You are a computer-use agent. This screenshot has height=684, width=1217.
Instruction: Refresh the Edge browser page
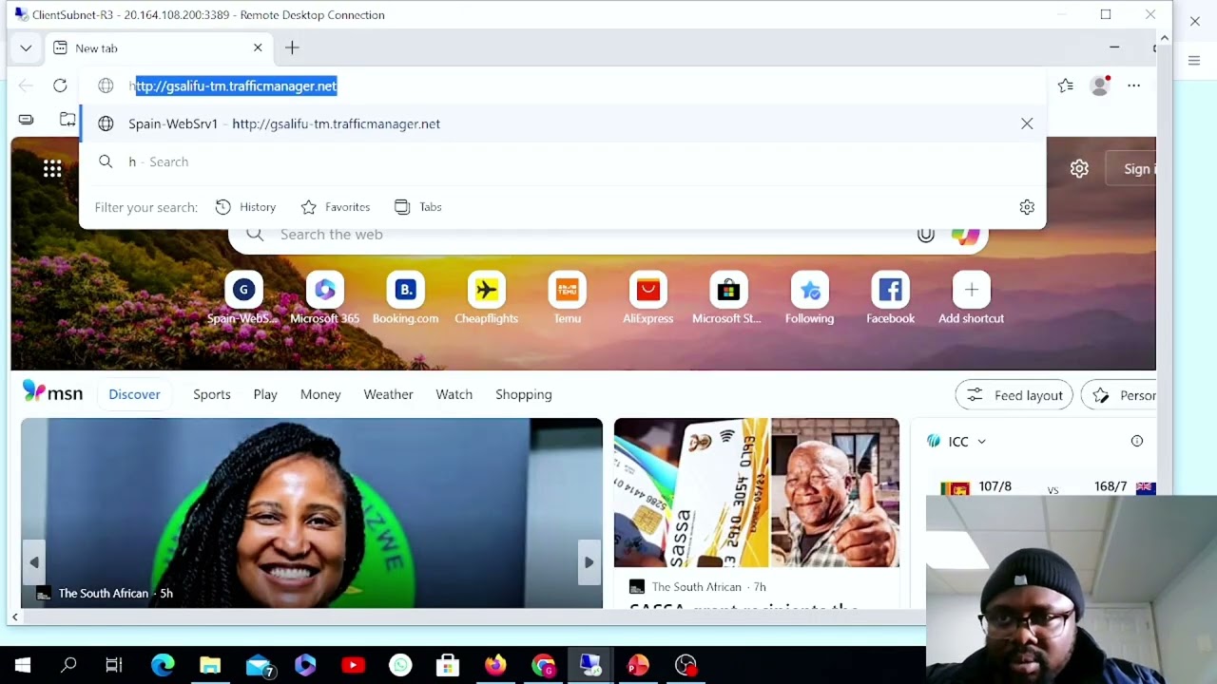(60, 85)
